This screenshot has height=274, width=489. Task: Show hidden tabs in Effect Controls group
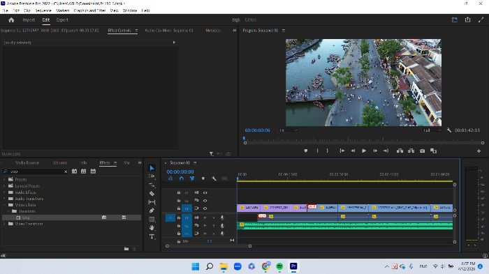click(x=234, y=30)
